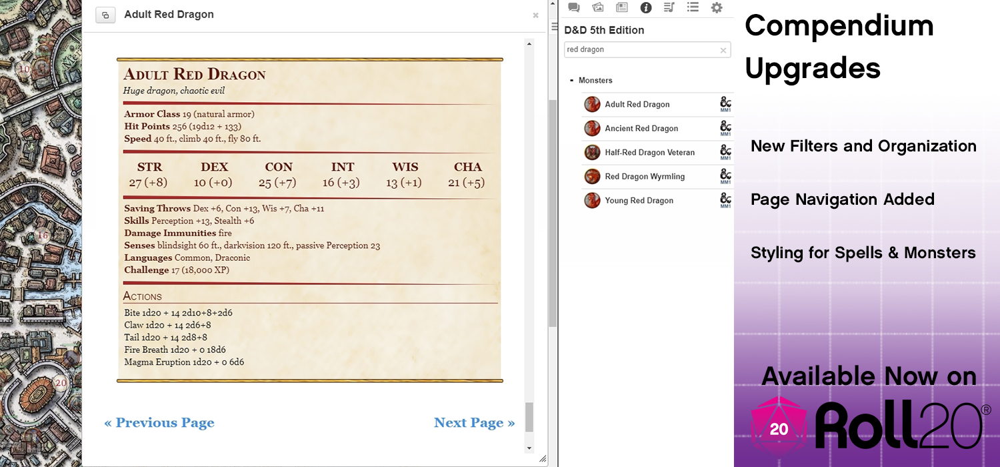
Task: Click the DEX 10 (+0) ability score
Action: pos(214,174)
